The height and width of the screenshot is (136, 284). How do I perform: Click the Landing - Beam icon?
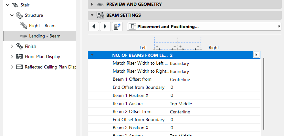pos(24,36)
